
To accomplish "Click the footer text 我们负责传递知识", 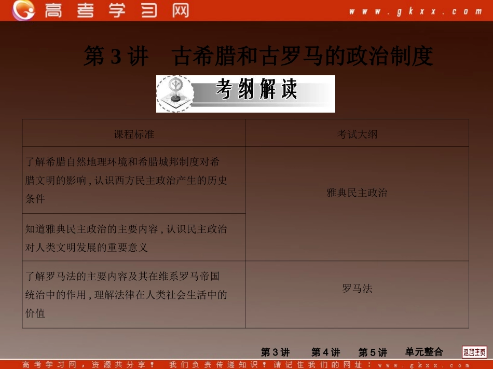I will [x=217, y=365].
